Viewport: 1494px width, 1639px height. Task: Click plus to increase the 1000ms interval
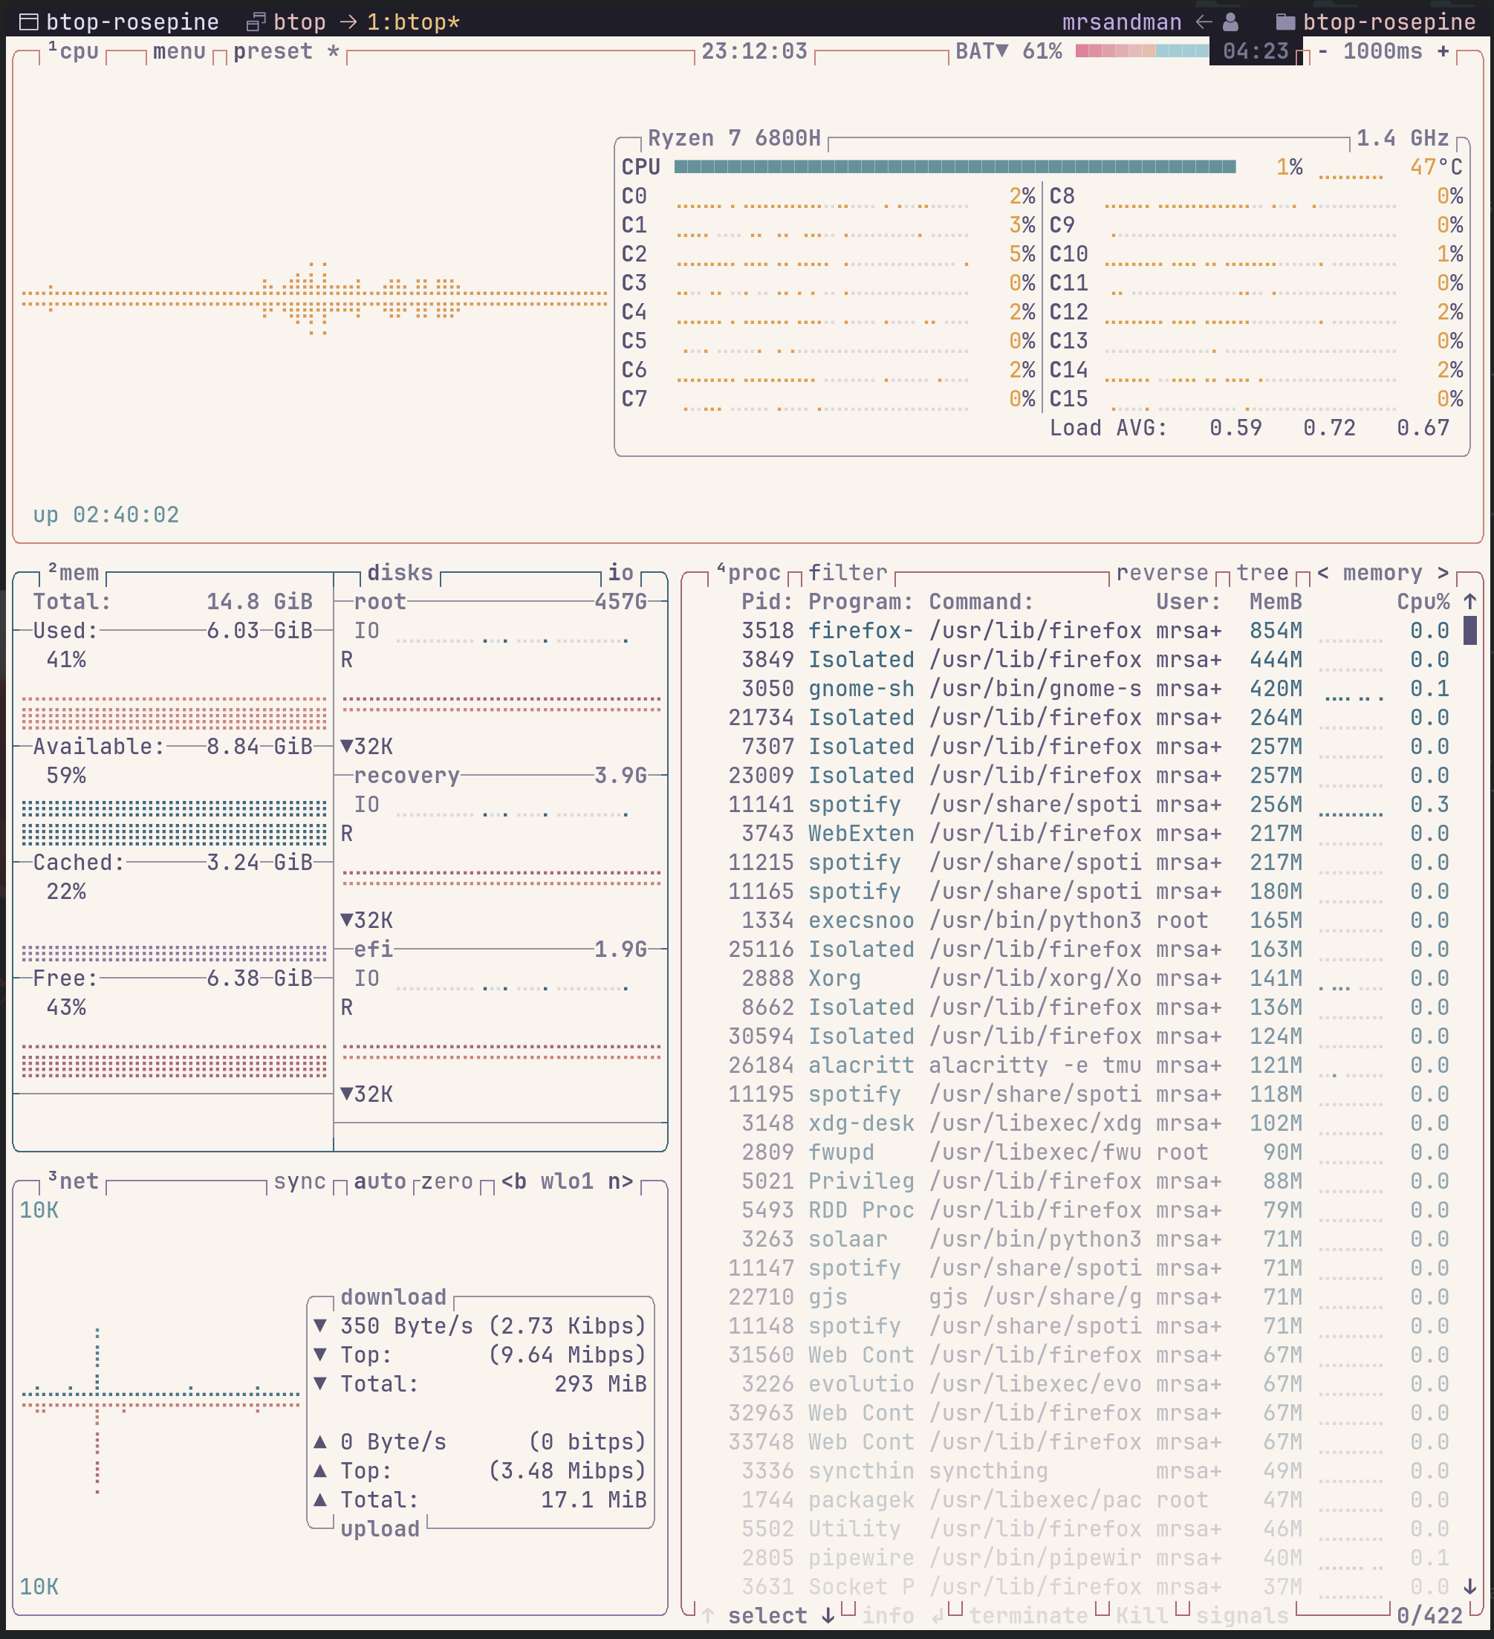(x=1443, y=51)
